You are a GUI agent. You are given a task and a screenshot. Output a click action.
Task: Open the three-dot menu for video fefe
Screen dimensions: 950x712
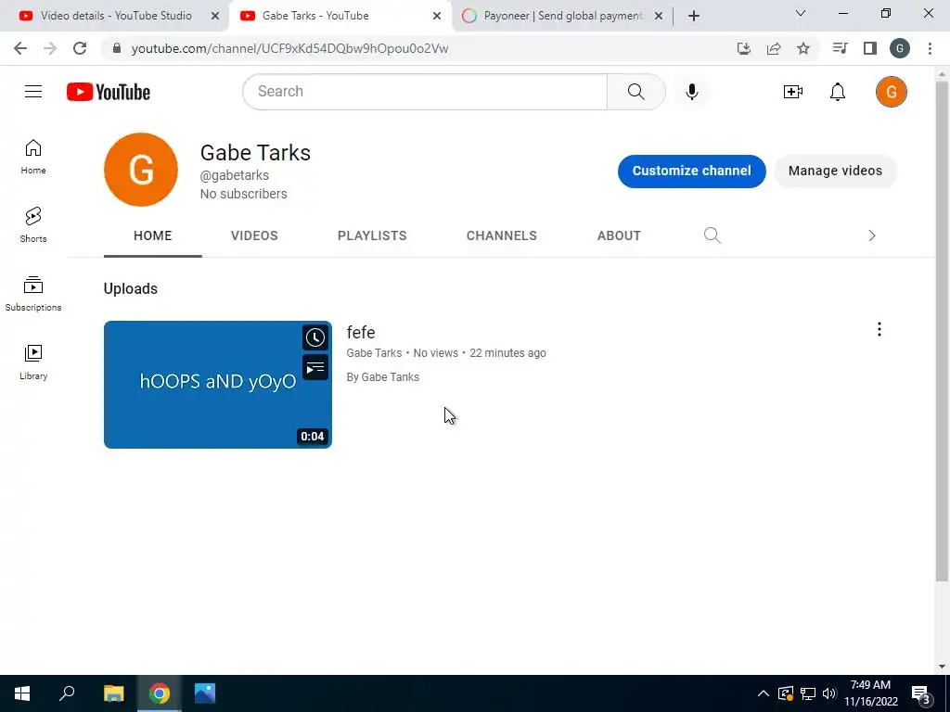coord(879,329)
